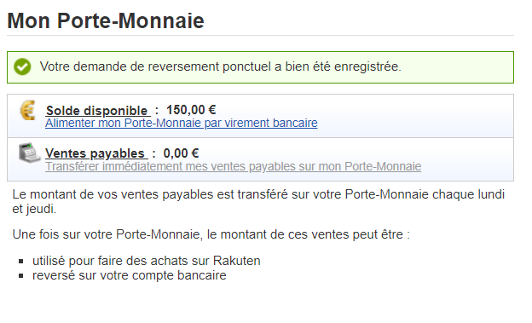This screenshot has height=323, width=532.
Task: Click Alimenter mon Porte-Monnaie par virement bancaire
Action: (182, 124)
